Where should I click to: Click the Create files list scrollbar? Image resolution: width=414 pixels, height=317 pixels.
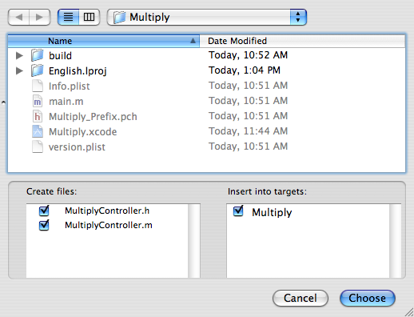tap(194, 241)
